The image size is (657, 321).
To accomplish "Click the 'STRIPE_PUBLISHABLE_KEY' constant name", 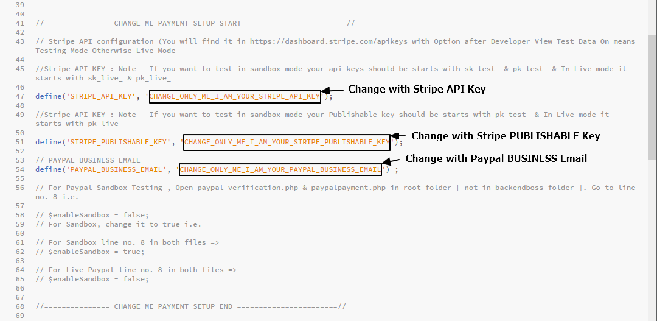I will [117, 143].
